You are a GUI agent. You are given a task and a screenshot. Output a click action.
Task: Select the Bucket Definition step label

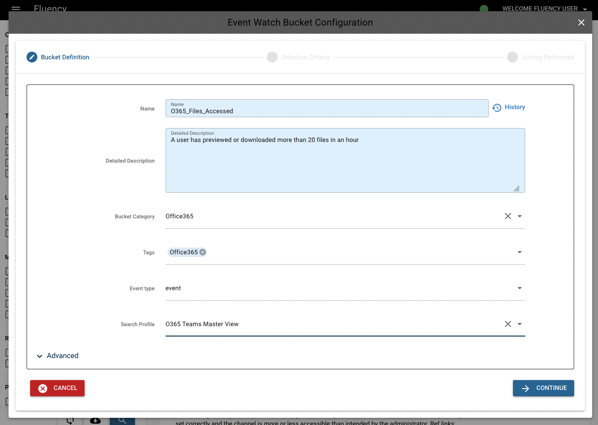(65, 57)
